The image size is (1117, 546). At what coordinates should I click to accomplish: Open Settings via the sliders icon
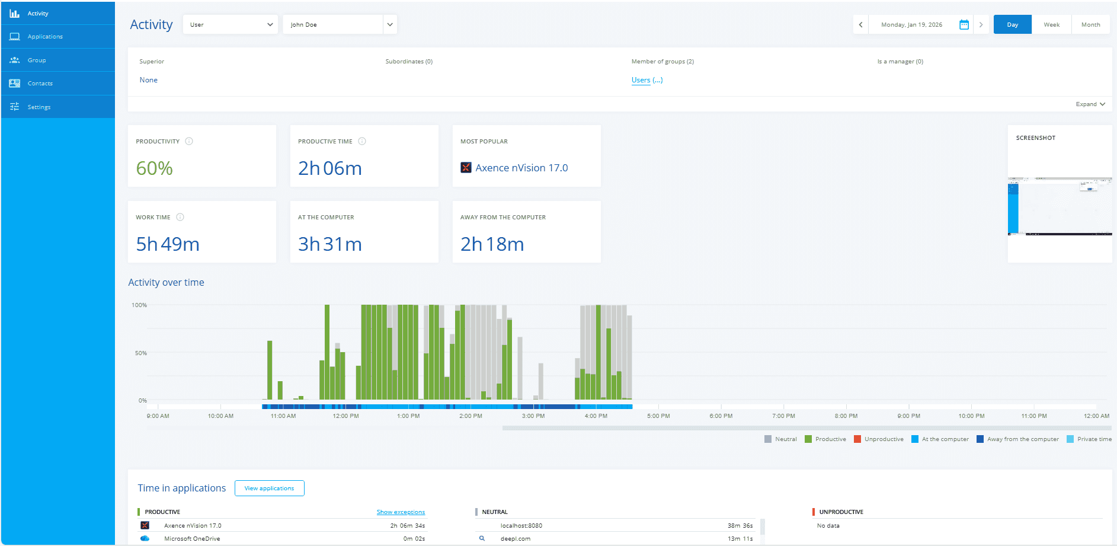coord(14,107)
